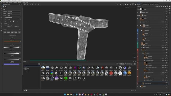Add a folder in the Layers toolbar
171x96 pixels.
165,6
